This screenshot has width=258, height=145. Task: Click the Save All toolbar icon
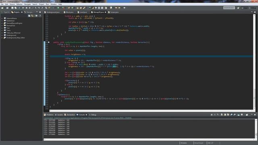point(15,8)
